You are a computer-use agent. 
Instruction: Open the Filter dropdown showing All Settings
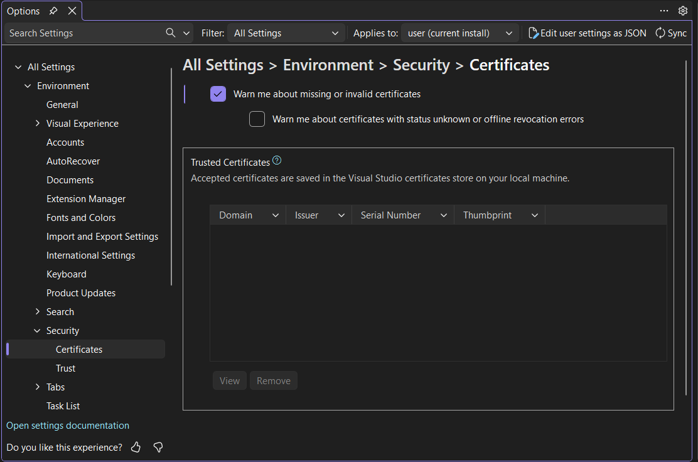(286, 33)
